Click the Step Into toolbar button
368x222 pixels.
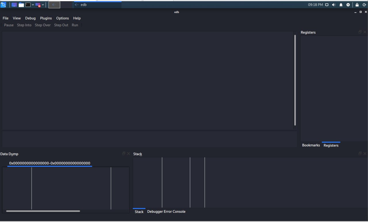[x=24, y=25]
